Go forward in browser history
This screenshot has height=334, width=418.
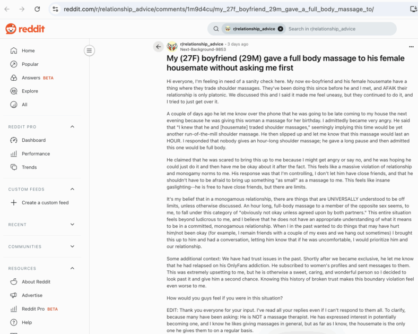(22, 9)
